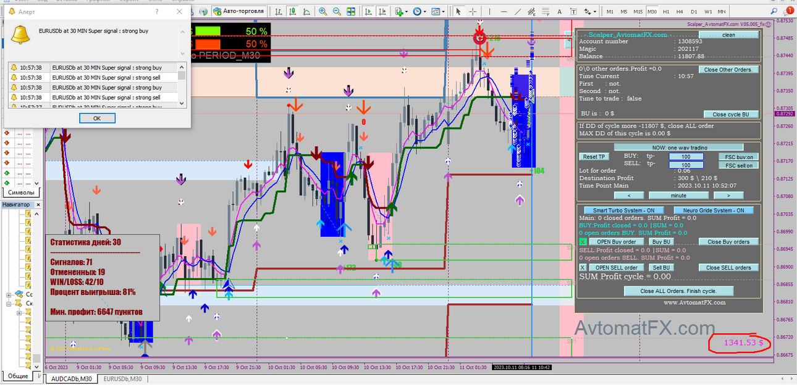This screenshot has width=797, height=385.
Task: Select the text label tool
Action: click(x=573, y=11)
